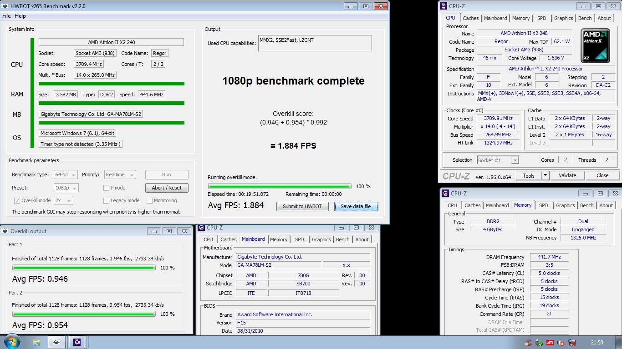Open the Selection Socket #1 dropdown in CPU-Z
The height and width of the screenshot is (349, 622).
(x=498, y=160)
